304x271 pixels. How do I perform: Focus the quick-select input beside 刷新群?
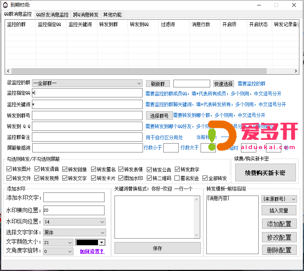pyautogui.click(x=191, y=84)
